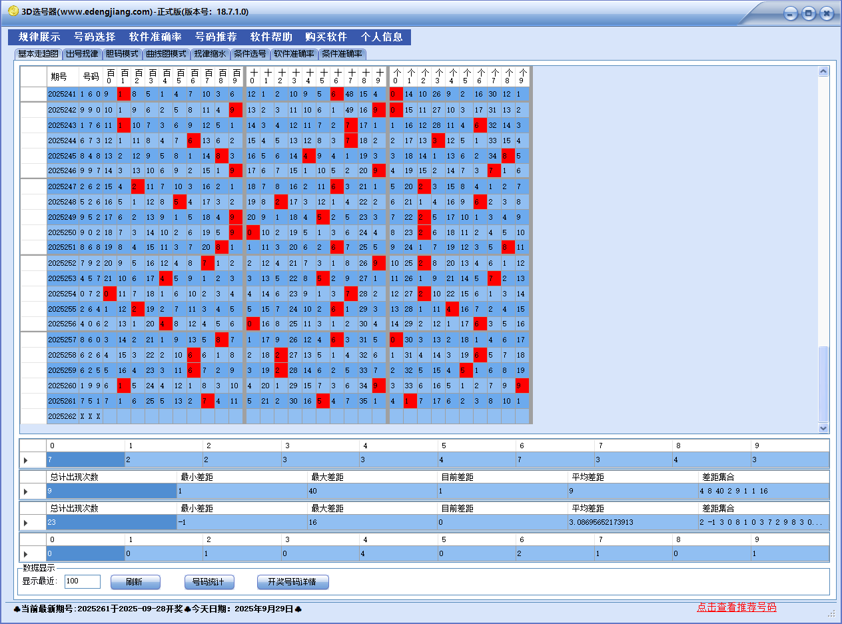Select row arrow beside 总计出现次数 value 9

pyautogui.click(x=26, y=491)
